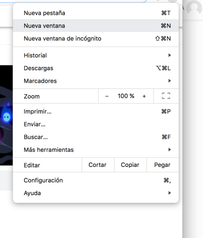Expand the Ayuda submenu
This screenshot has height=238, width=203.
pyautogui.click(x=96, y=193)
